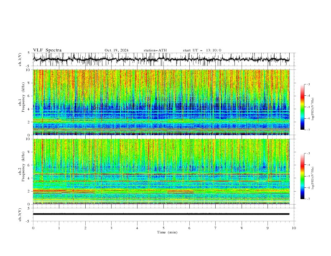This screenshot has height=256, width=331.
Task: Click the date 'Oct. 18, 2024'
Action: 117,50
